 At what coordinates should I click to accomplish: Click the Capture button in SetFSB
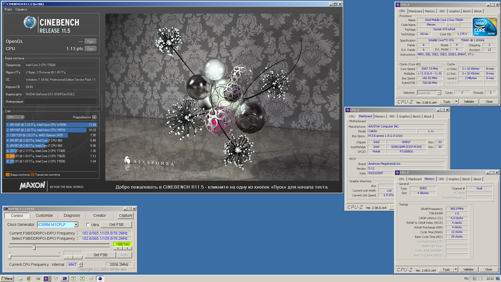click(x=126, y=216)
